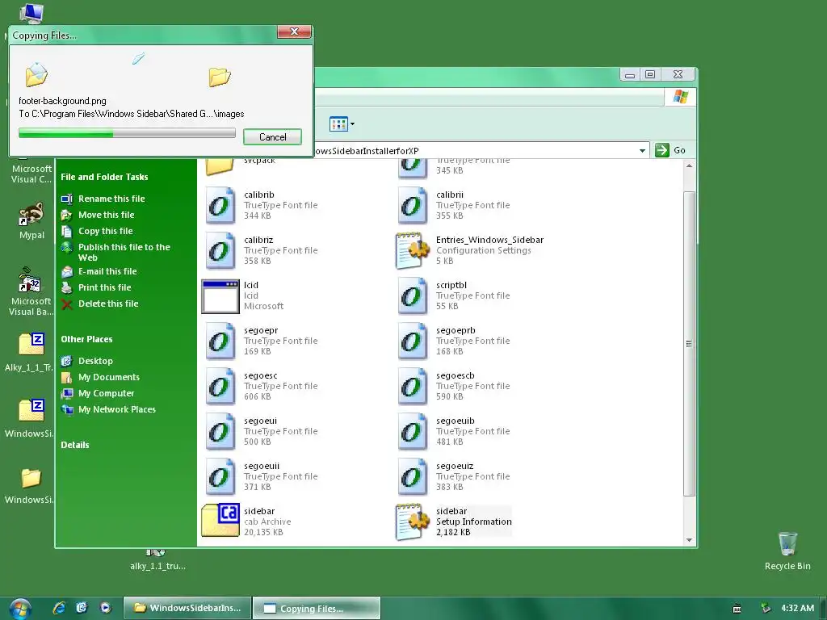The height and width of the screenshot is (620, 827).
Task: Click the Go button next to address bar
Action: point(670,150)
